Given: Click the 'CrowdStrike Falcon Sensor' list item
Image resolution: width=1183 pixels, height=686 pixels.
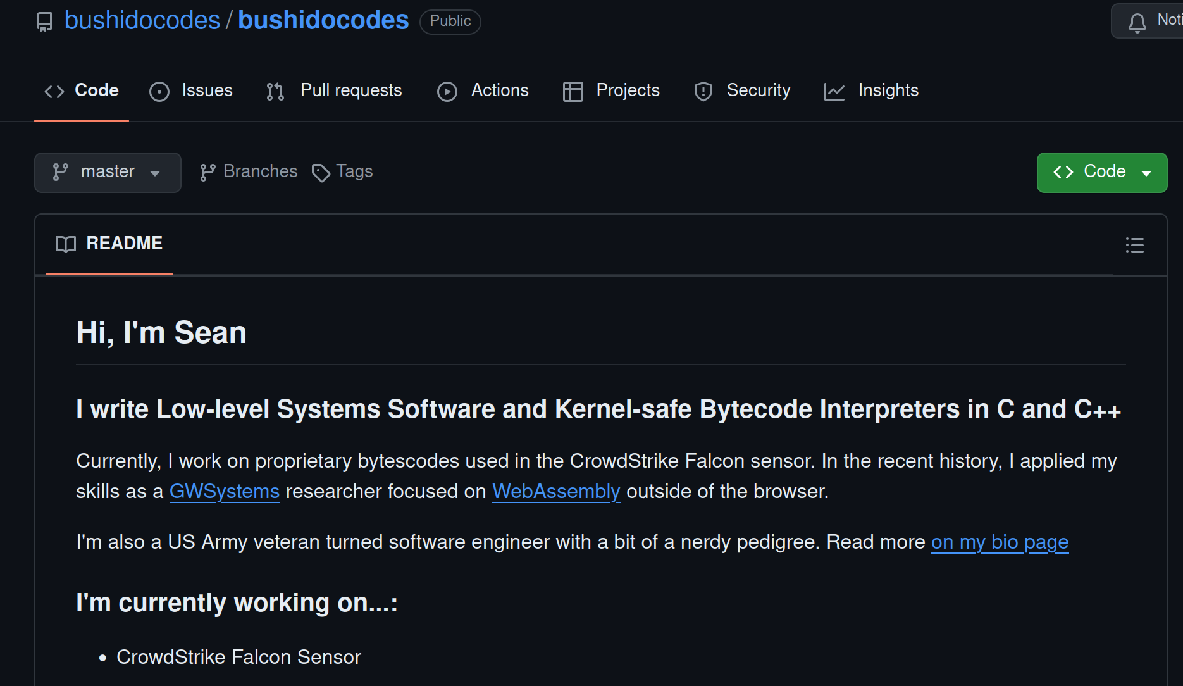Looking at the screenshot, I should (238, 657).
